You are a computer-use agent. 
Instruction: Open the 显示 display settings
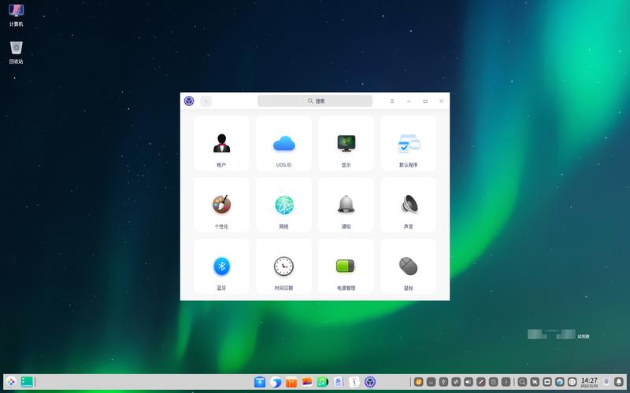tap(346, 143)
